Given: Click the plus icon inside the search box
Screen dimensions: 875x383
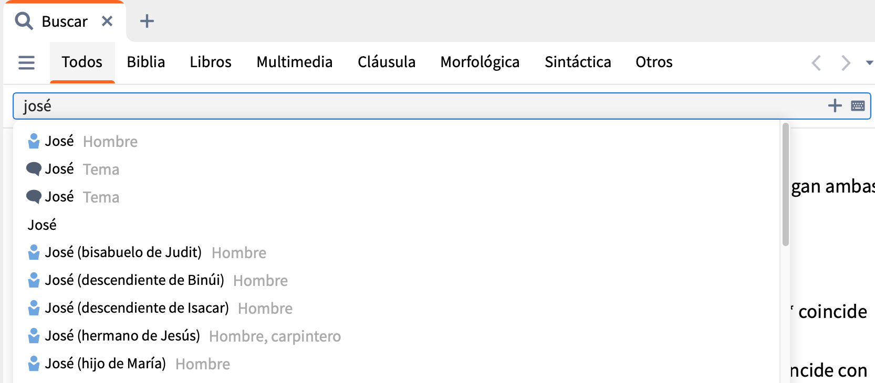Looking at the screenshot, I should pyautogui.click(x=835, y=106).
